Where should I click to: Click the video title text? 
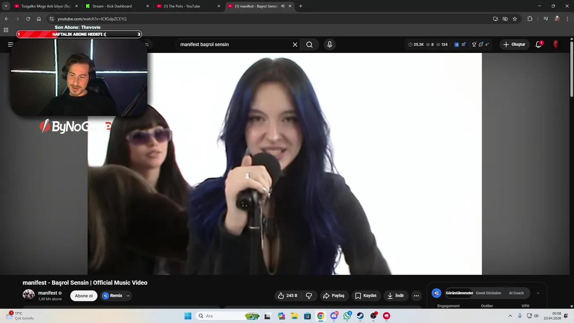(x=85, y=283)
